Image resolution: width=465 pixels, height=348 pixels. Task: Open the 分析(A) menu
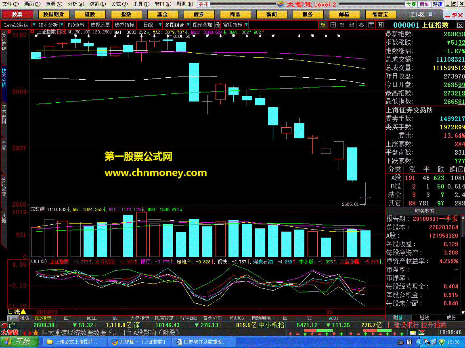click(x=76, y=4)
